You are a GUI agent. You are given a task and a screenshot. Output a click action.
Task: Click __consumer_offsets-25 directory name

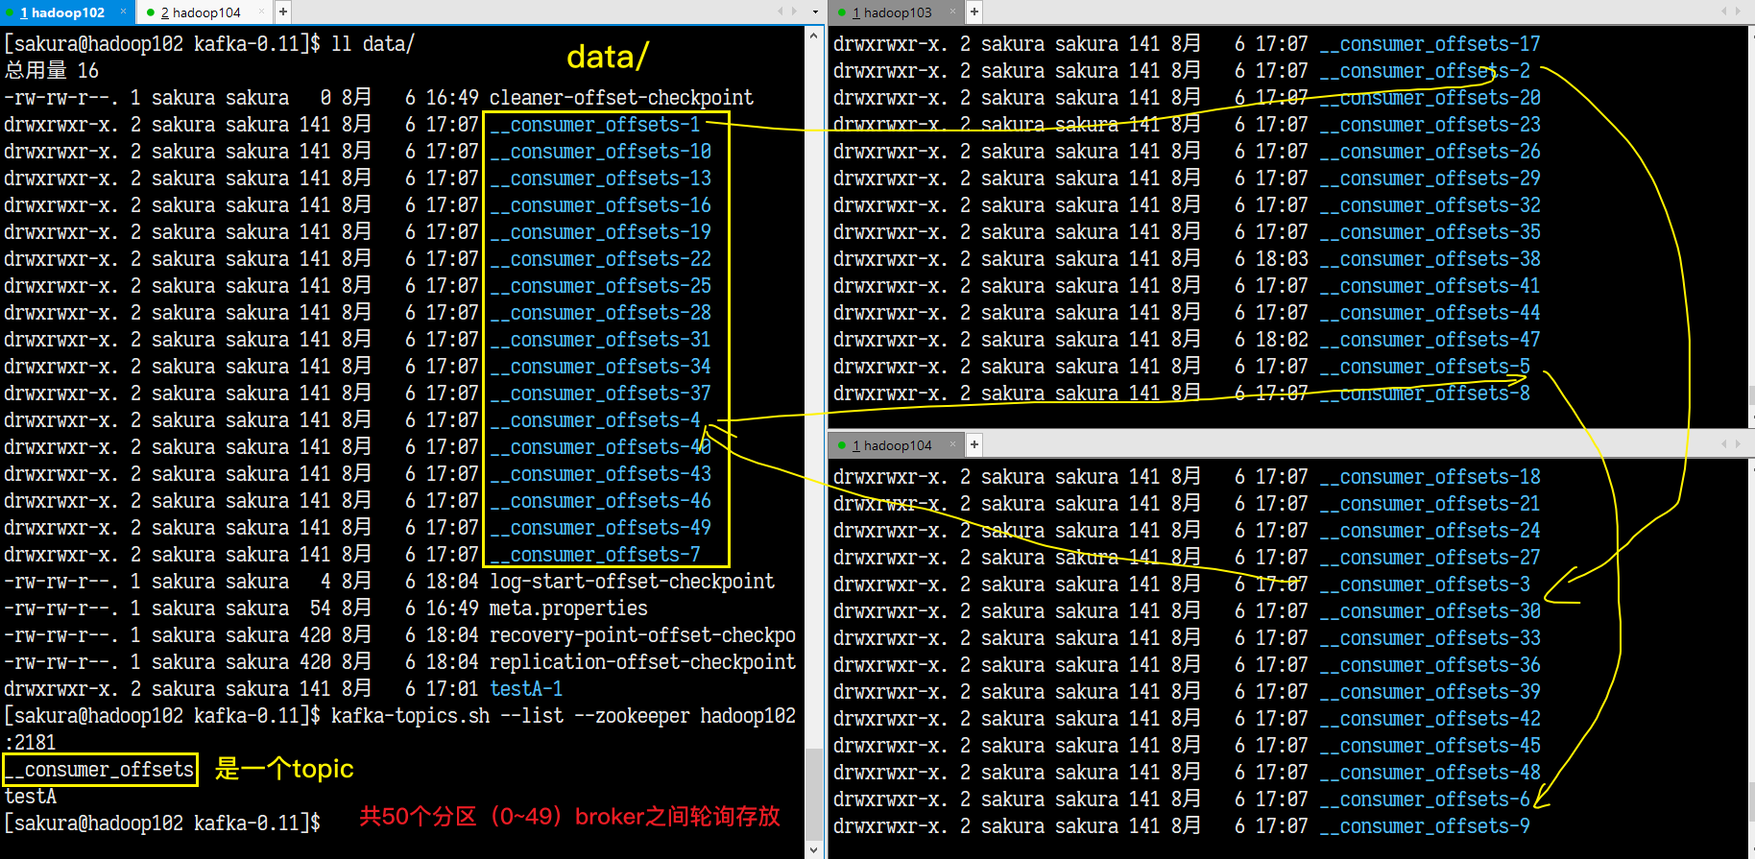click(601, 286)
